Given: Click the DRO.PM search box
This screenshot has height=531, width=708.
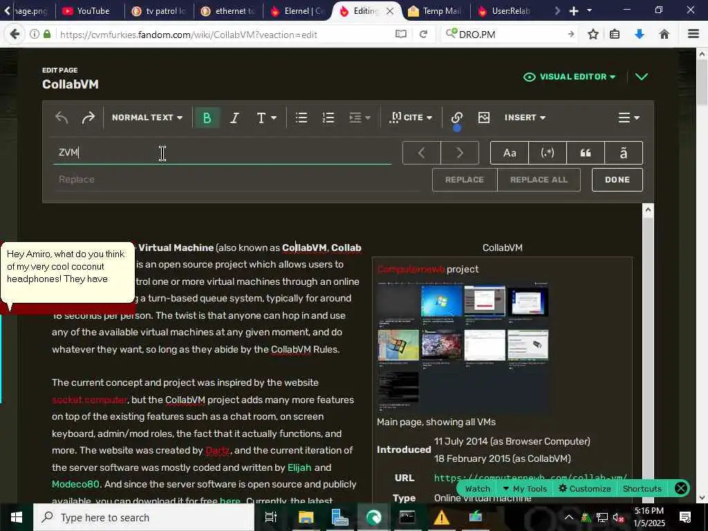Looking at the screenshot, I should click(x=510, y=35).
